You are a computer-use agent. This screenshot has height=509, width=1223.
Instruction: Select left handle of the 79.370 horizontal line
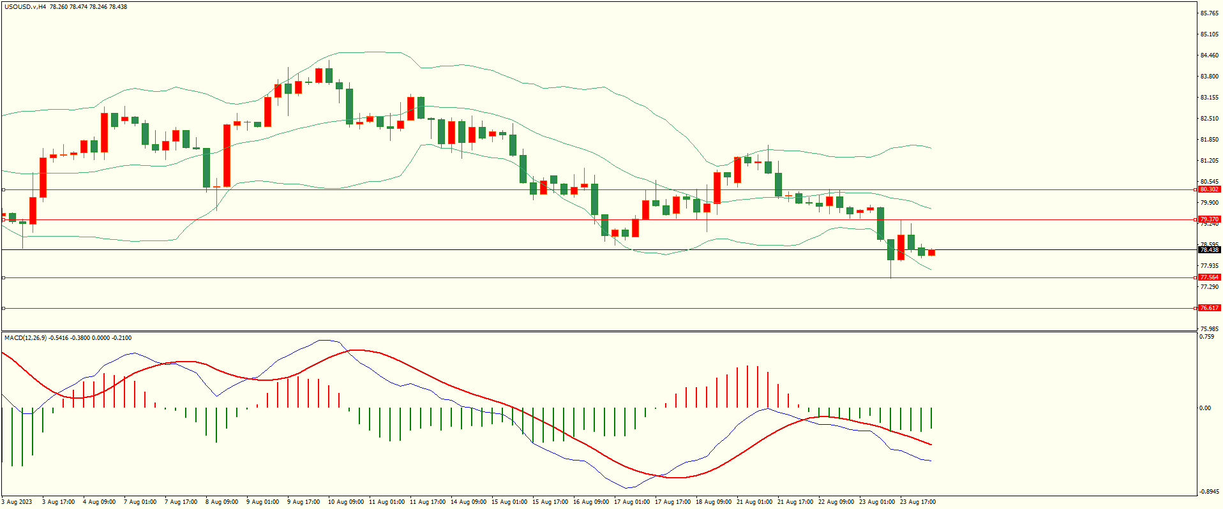point(3,219)
